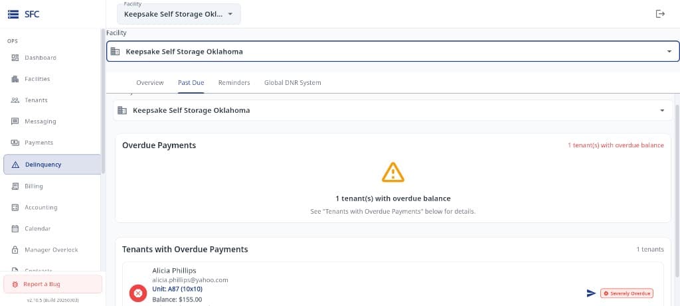Click the building icon in Past Due facility selector
680x306 pixels.
click(x=122, y=111)
